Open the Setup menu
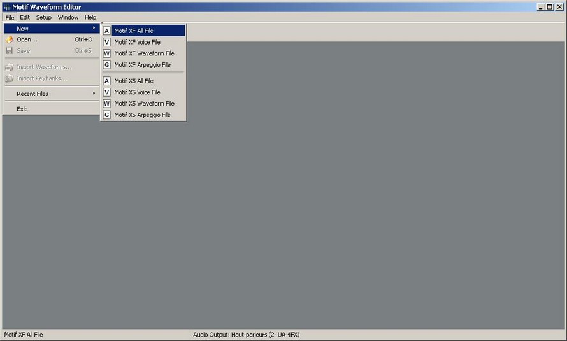This screenshot has height=341, width=567. (44, 17)
